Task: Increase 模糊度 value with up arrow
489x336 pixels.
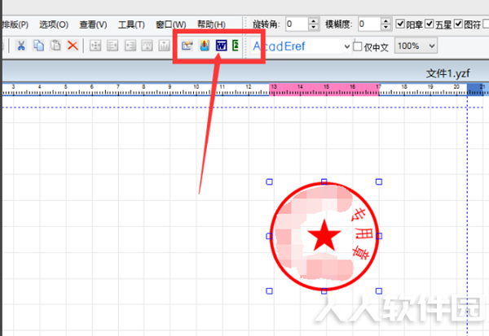Action: [385, 20]
